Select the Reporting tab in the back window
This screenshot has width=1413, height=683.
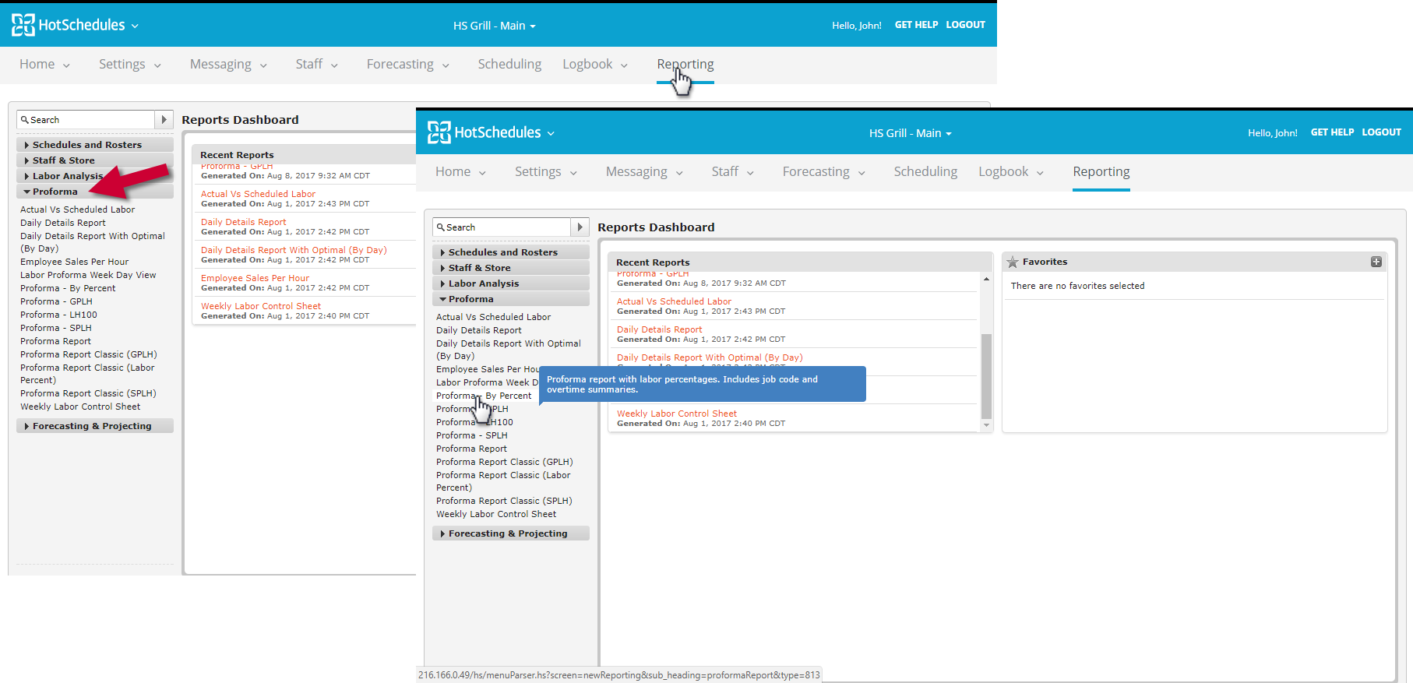685,65
